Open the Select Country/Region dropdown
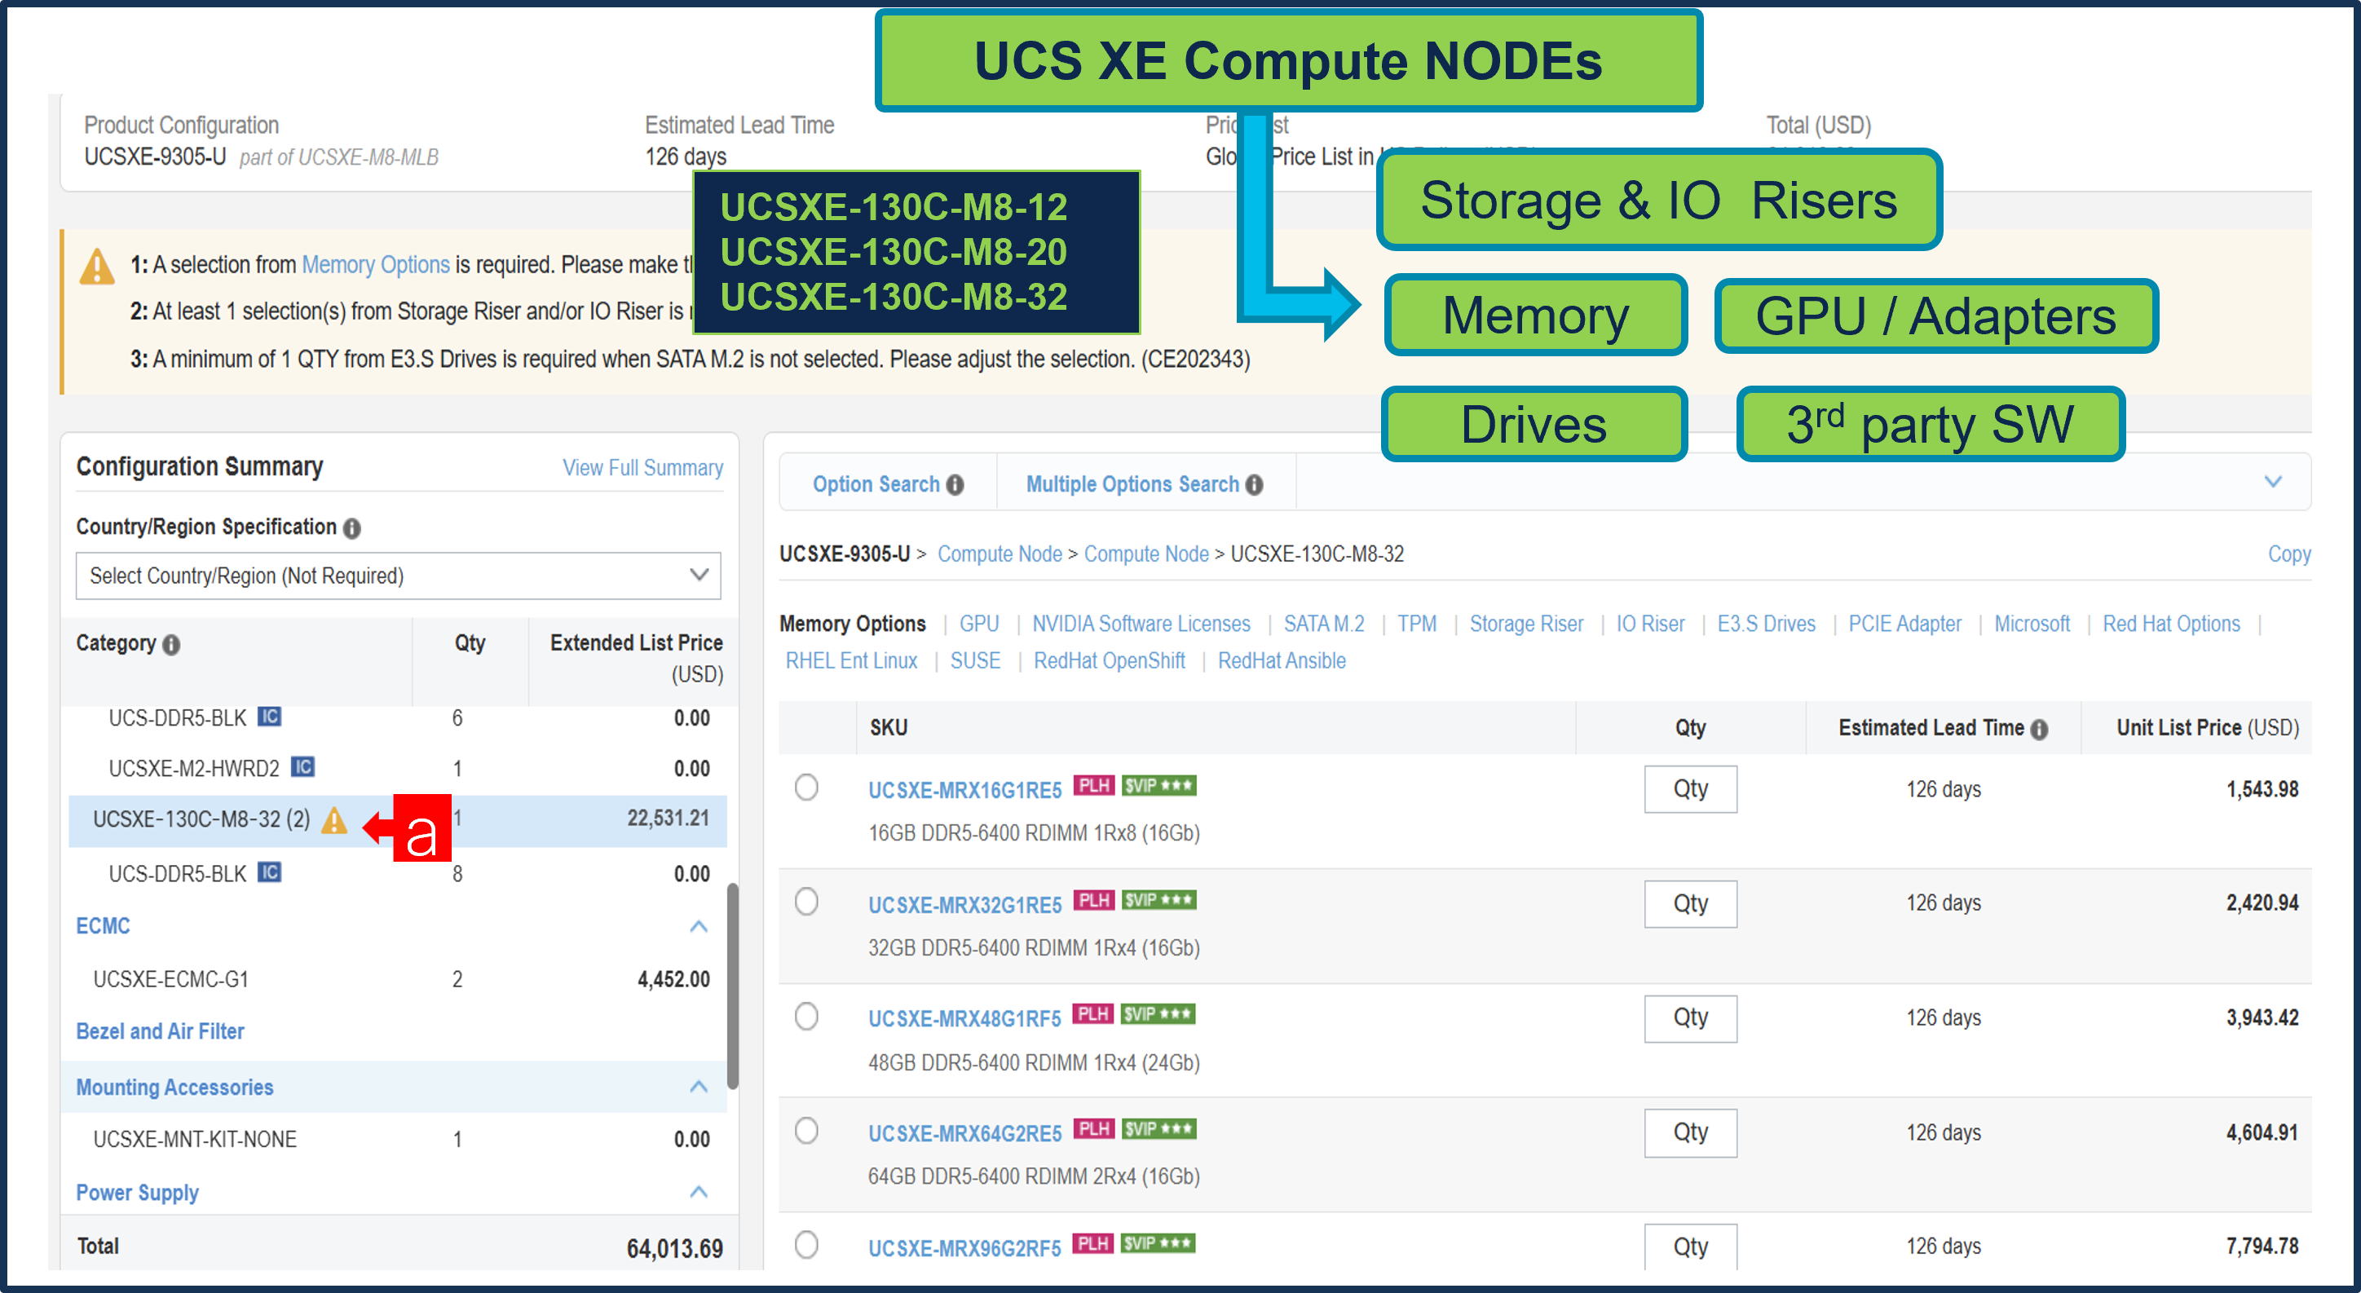Viewport: 2361px width, 1293px height. [x=699, y=576]
